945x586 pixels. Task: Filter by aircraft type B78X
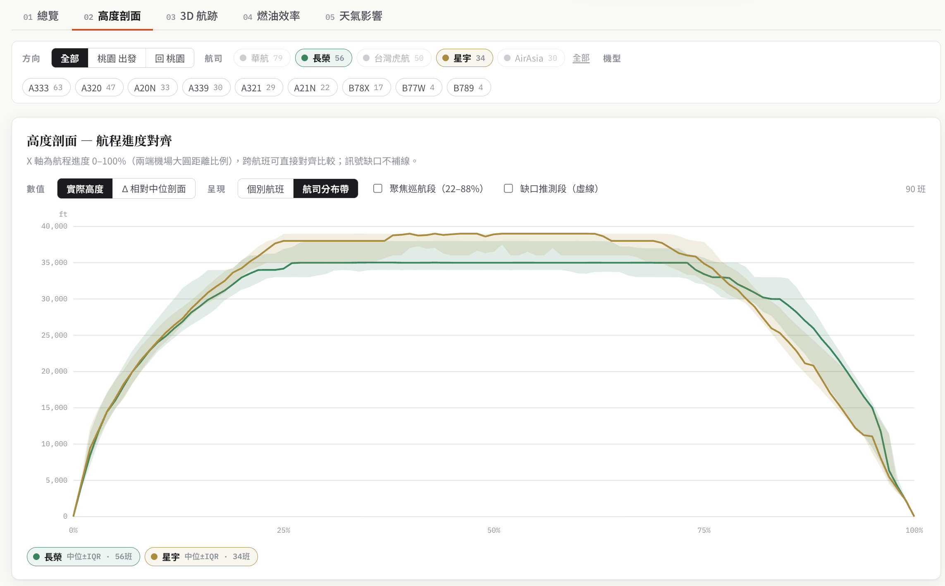tap(366, 88)
